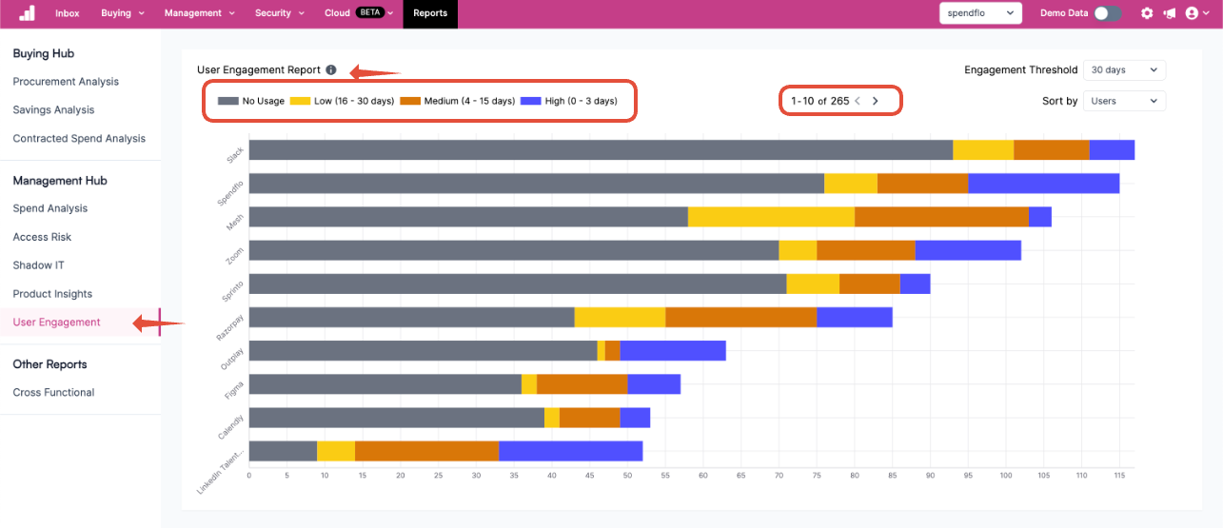This screenshot has height=528, width=1223.
Task: Click the blue High bar for LinkedIn Talent
Action: (570, 451)
